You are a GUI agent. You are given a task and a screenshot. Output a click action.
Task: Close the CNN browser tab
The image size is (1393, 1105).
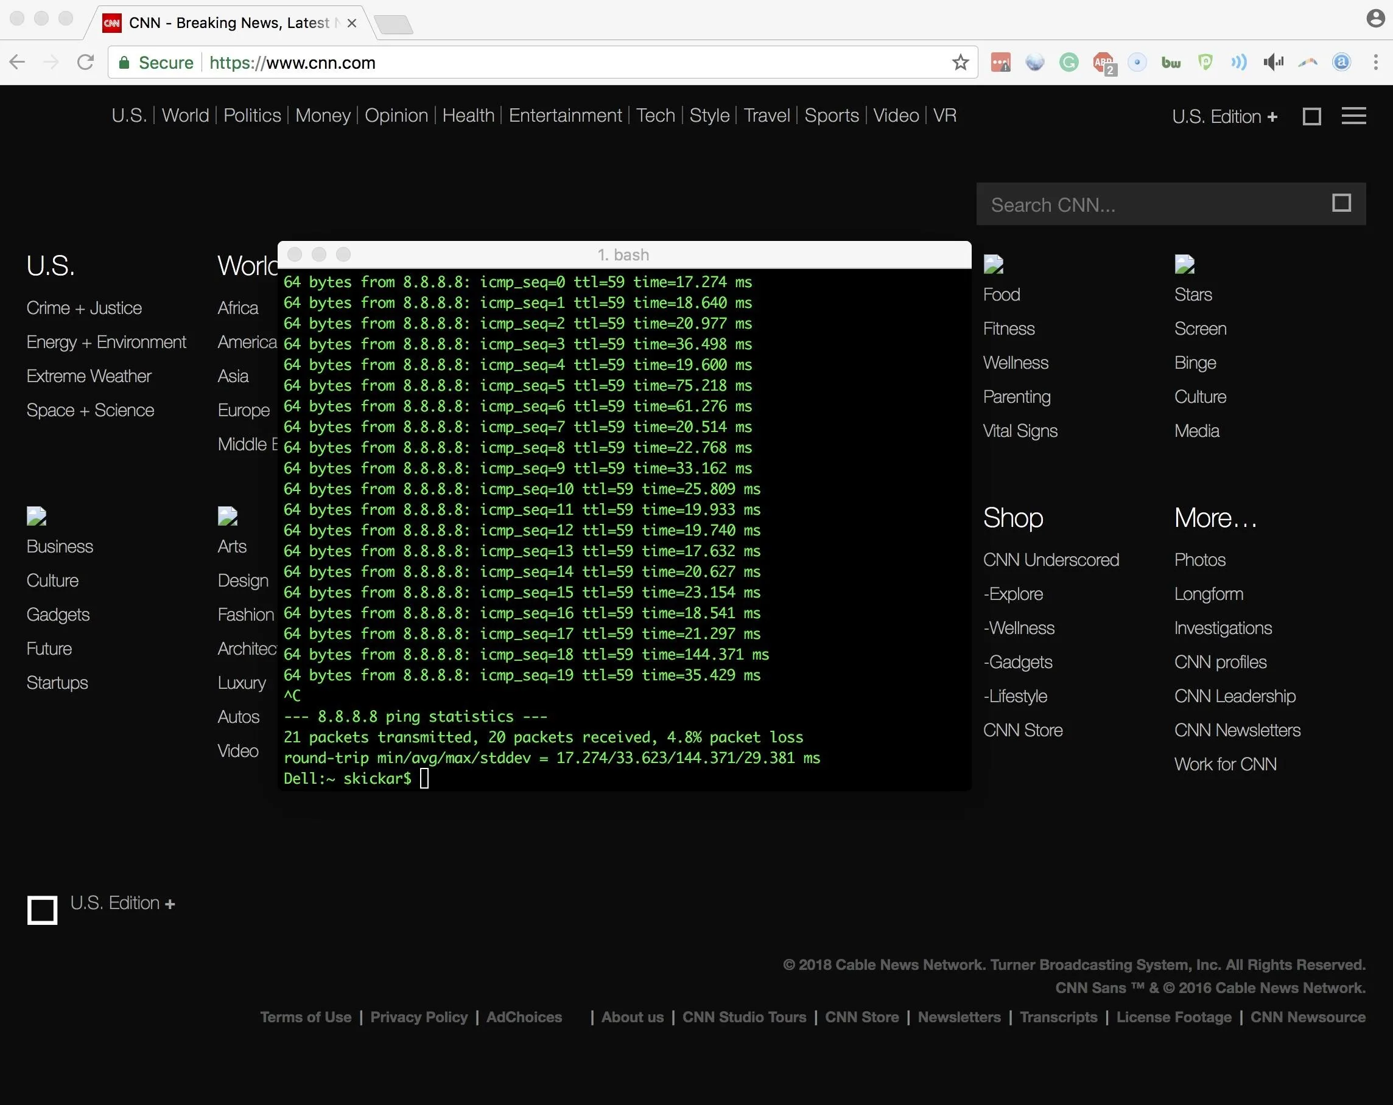(x=351, y=23)
